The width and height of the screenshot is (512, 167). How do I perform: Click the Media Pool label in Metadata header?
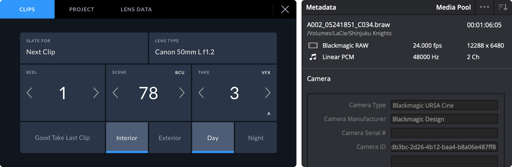(x=453, y=7)
